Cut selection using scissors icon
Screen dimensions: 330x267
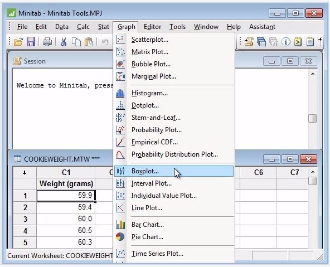(x=64, y=42)
